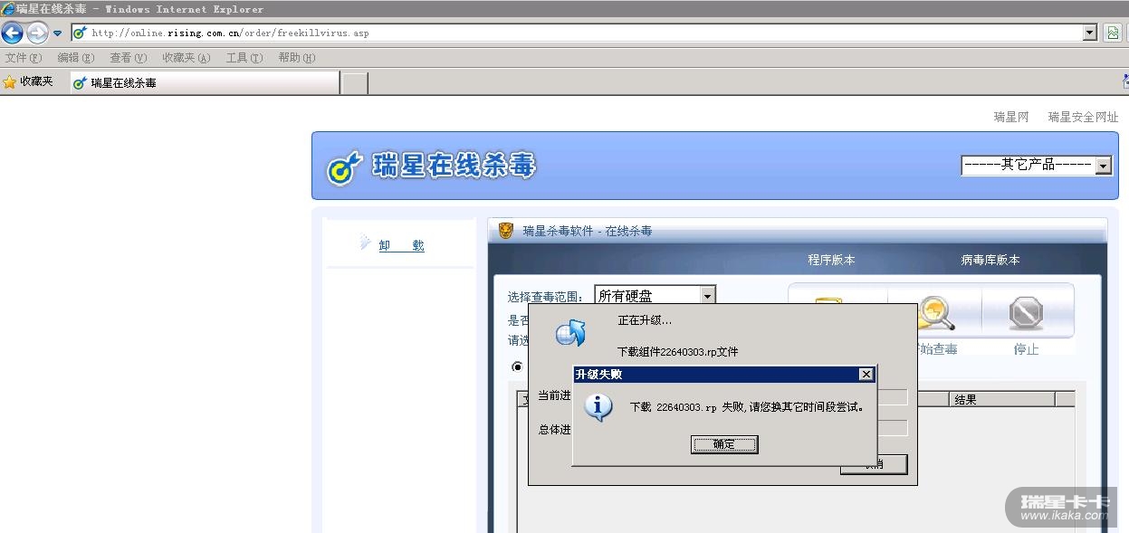The width and height of the screenshot is (1129, 533).
Task: Click the 取消 button in upgrade window
Action: [874, 464]
